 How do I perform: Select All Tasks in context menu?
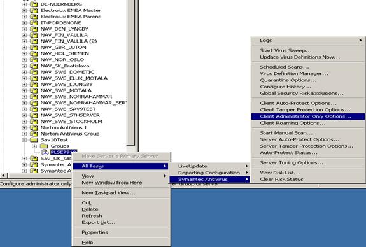pyautogui.click(x=120, y=166)
